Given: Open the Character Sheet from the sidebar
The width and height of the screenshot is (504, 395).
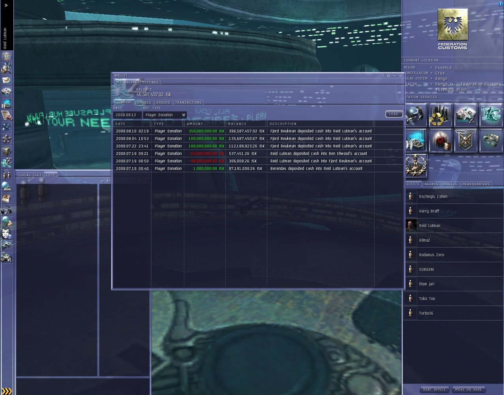Looking at the screenshot, I should [7, 57].
